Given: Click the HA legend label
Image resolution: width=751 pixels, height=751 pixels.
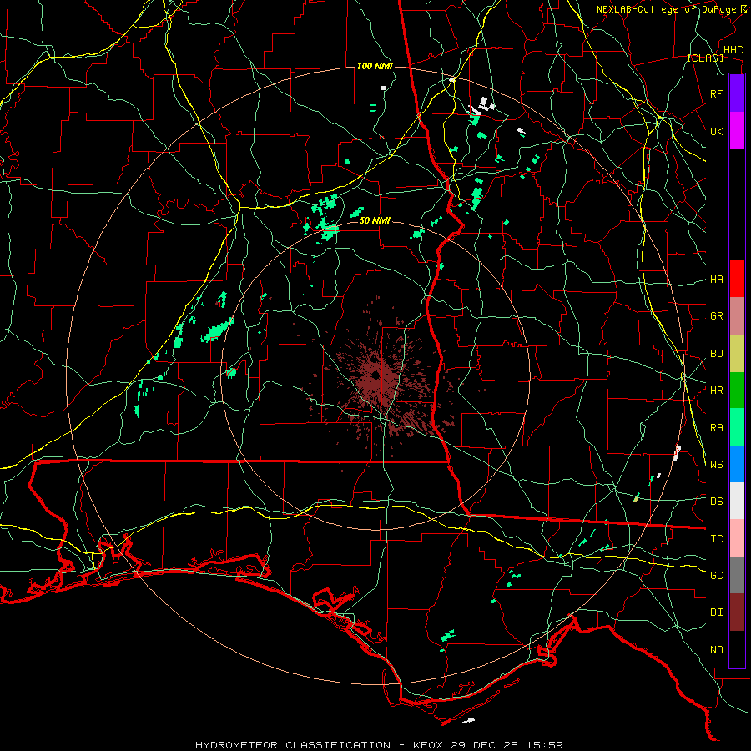Looking at the screenshot, I should (716, 280).
